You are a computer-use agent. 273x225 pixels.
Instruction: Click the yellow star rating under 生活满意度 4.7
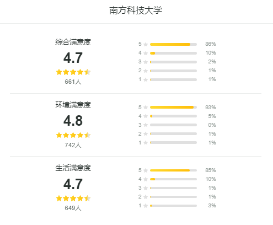click(73, 199)
